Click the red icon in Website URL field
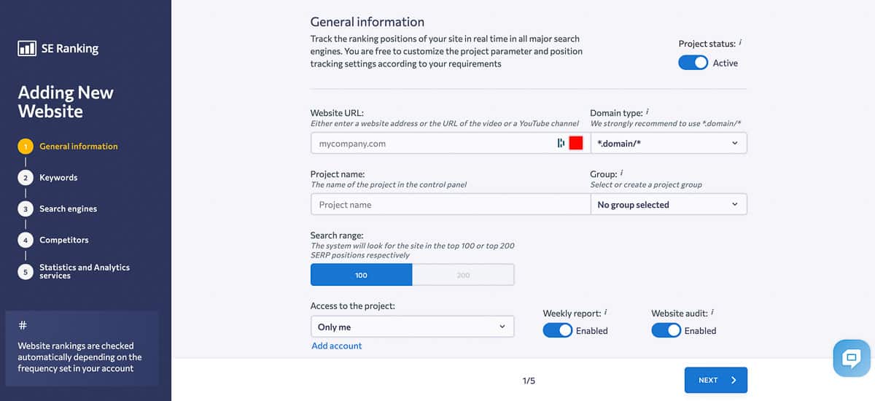Viewport: 875px width, 401px height. pyautogui.click(x=576, y=143)
